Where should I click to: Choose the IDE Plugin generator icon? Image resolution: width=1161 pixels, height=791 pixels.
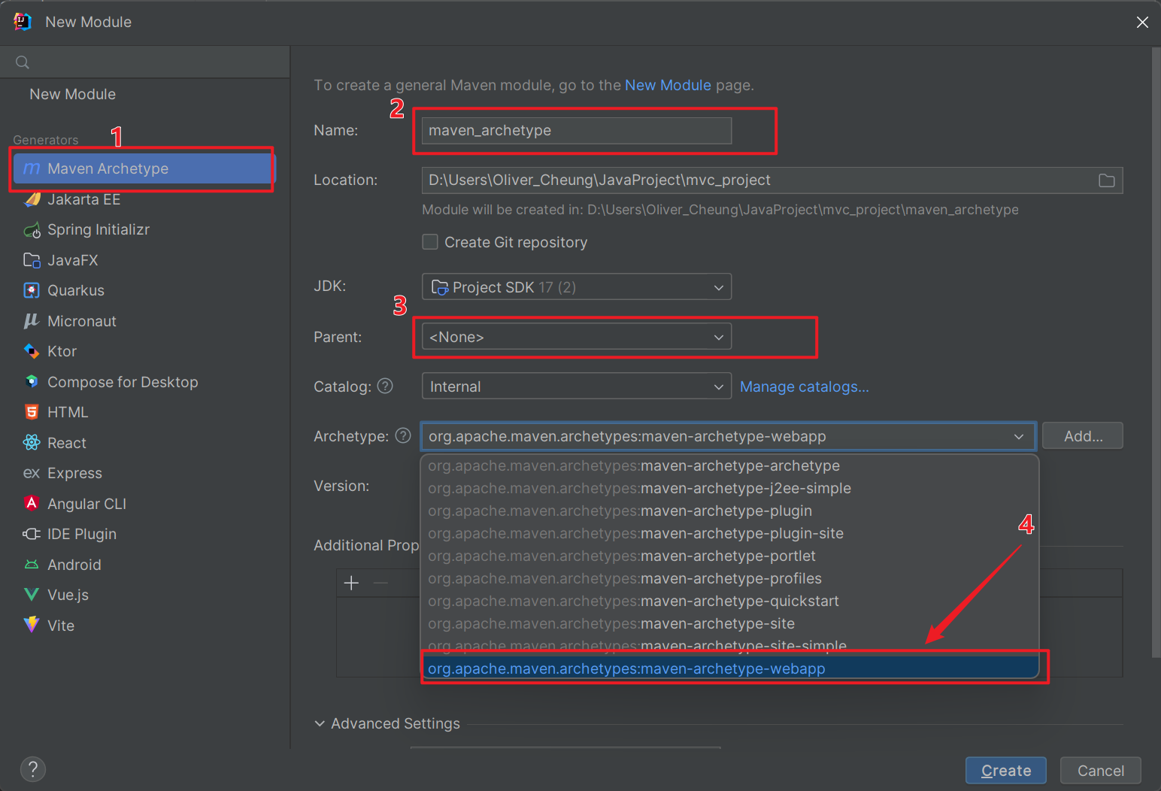(x=32, y=534)
